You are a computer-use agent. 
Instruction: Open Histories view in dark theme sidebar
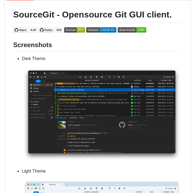coord(41,85)
